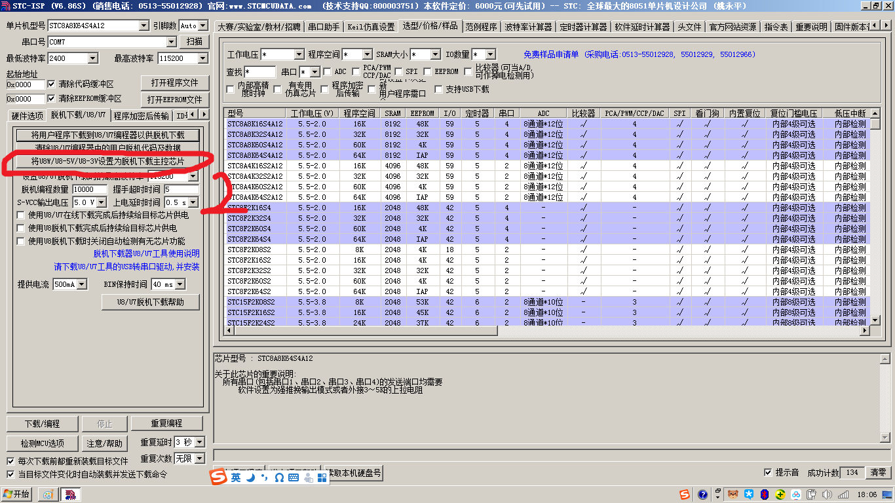Open the omega special symbols icon
The width and height of the screenshot is (895, 503).
point(278,478)
